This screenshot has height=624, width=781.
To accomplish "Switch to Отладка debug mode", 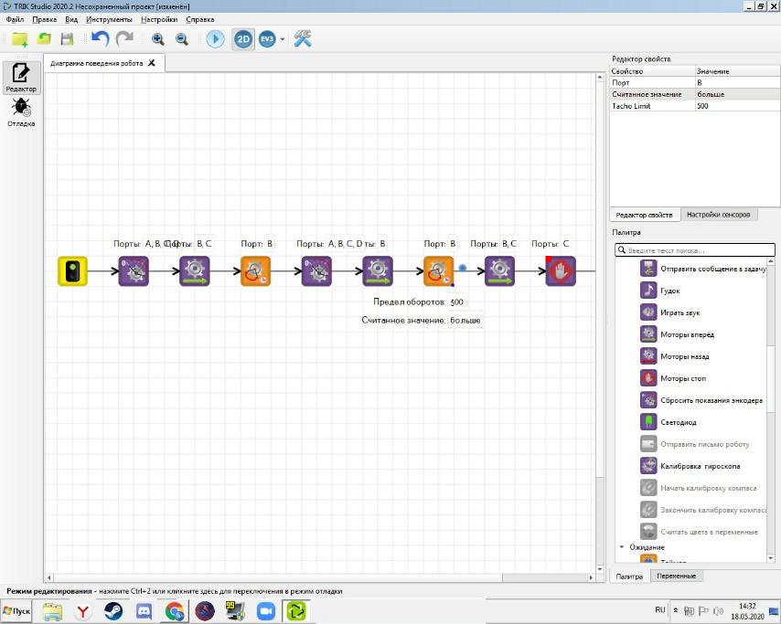I will [21, 113].
